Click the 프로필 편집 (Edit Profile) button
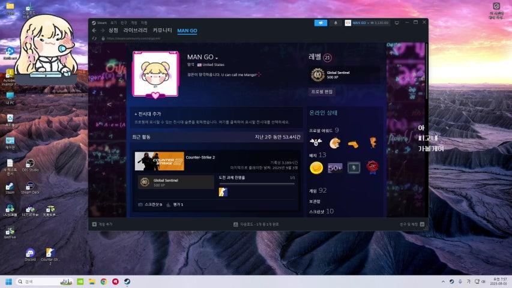The image size is (512, 288). [322, 92]
